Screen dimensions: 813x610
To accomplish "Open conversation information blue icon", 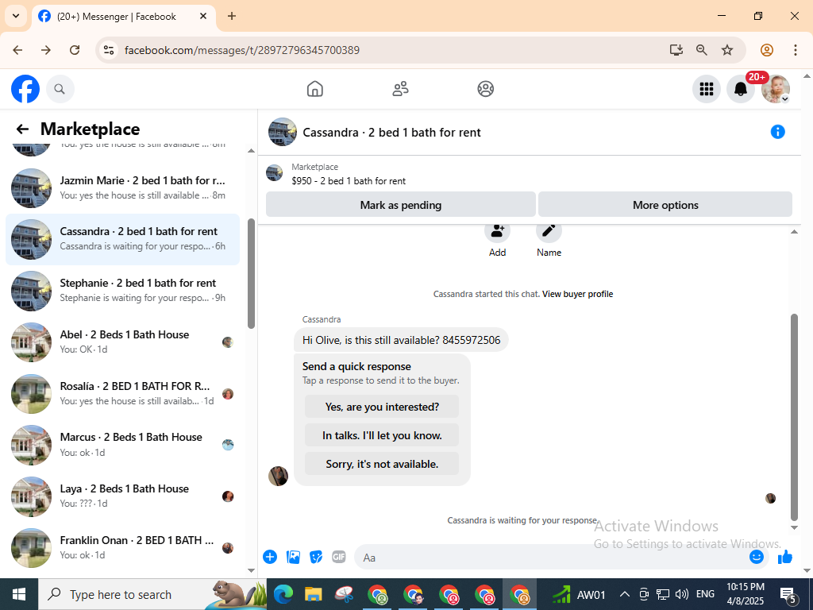I will [777, 132].
